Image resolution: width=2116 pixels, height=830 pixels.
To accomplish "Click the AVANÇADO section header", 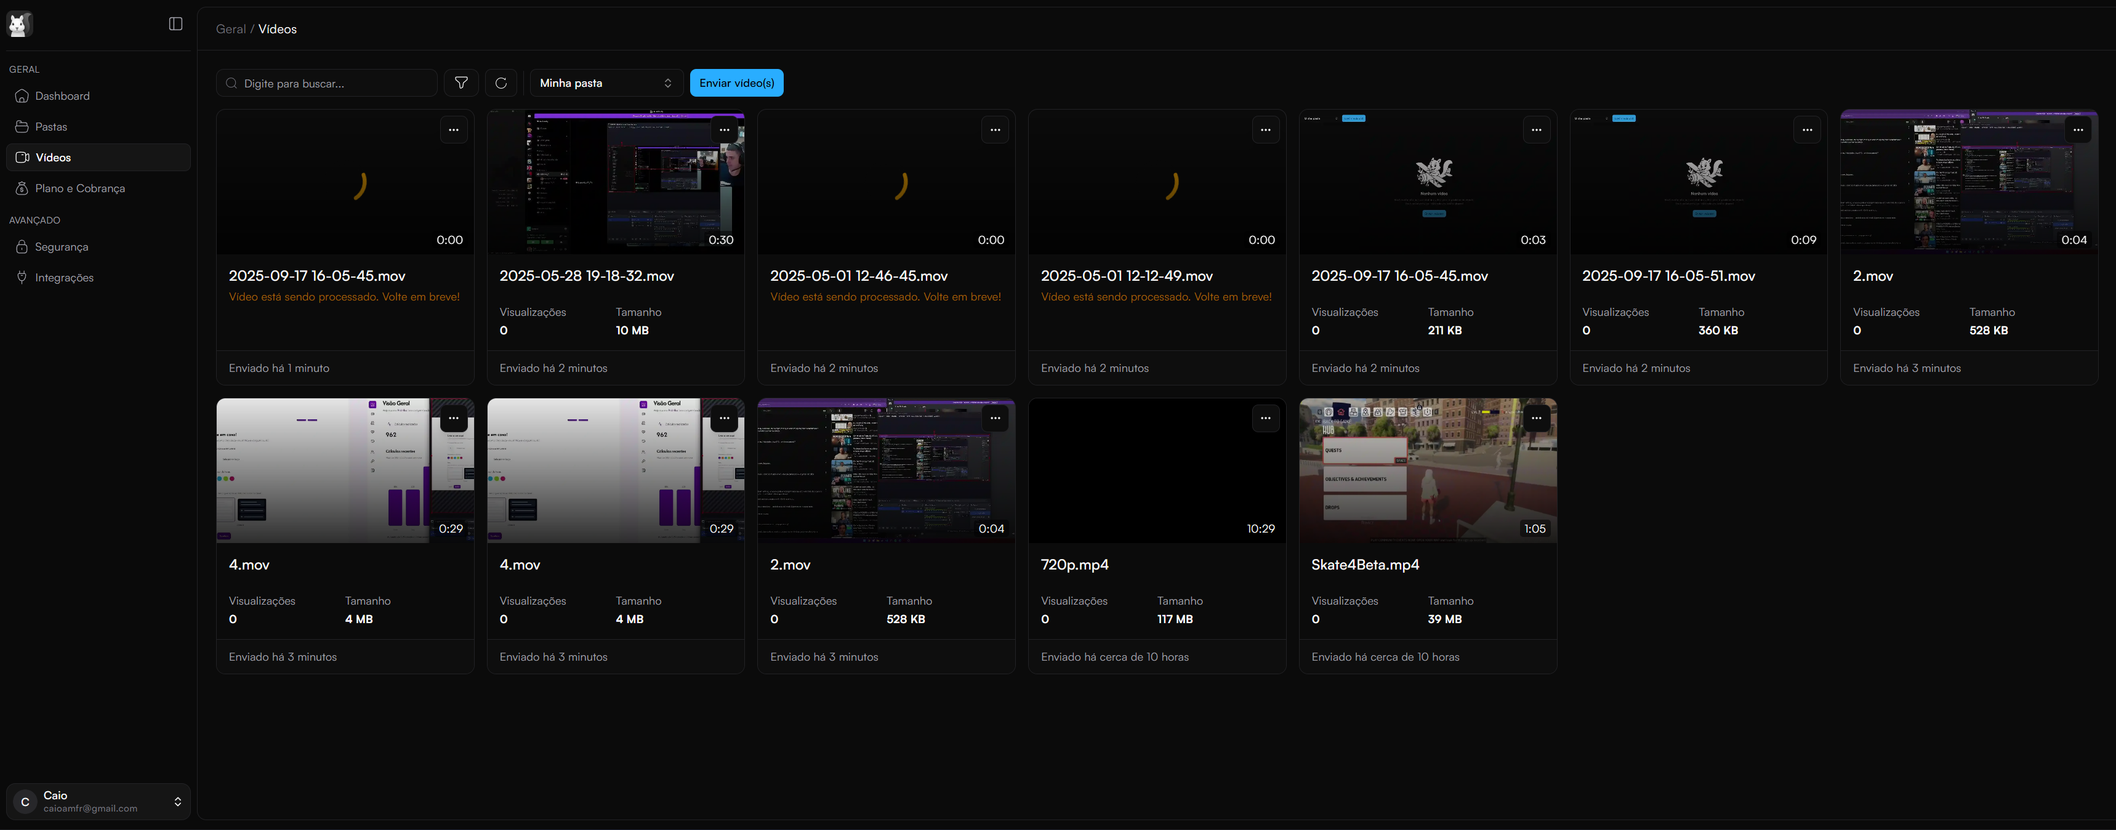I will [34, 220].
